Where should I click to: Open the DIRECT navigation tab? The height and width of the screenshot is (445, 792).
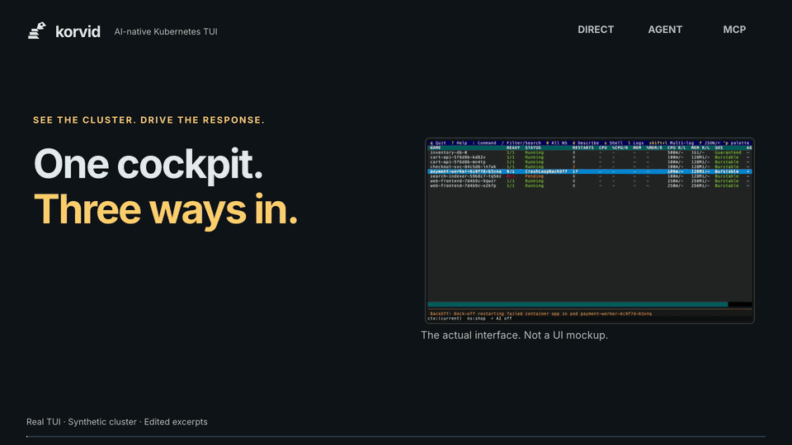596,30
